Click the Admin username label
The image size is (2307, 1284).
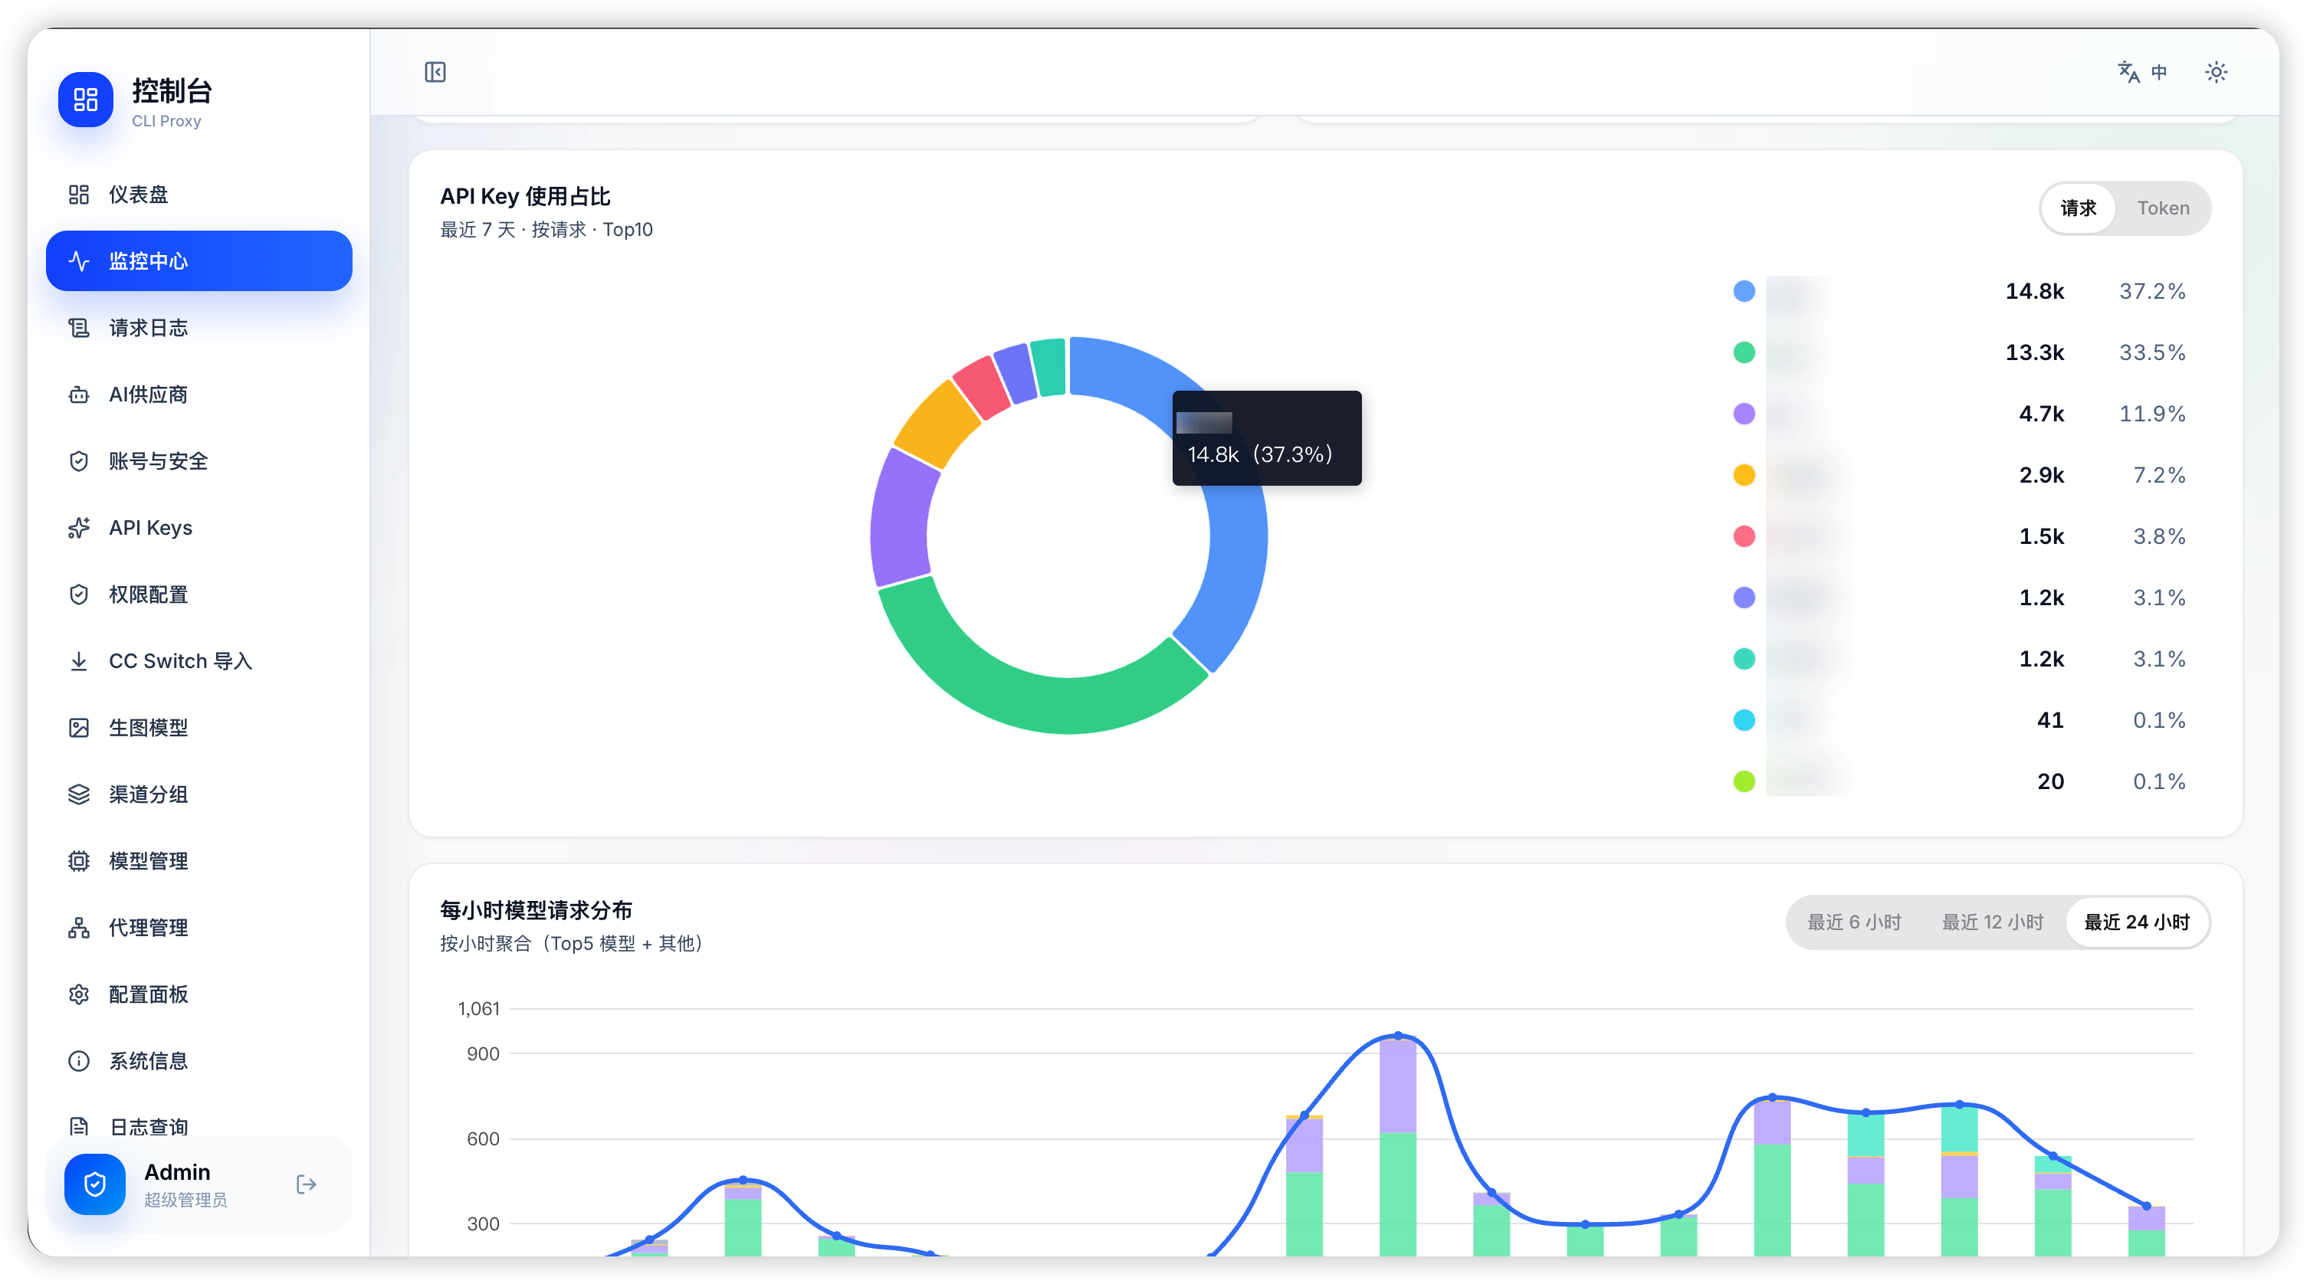coord(177,1172)
